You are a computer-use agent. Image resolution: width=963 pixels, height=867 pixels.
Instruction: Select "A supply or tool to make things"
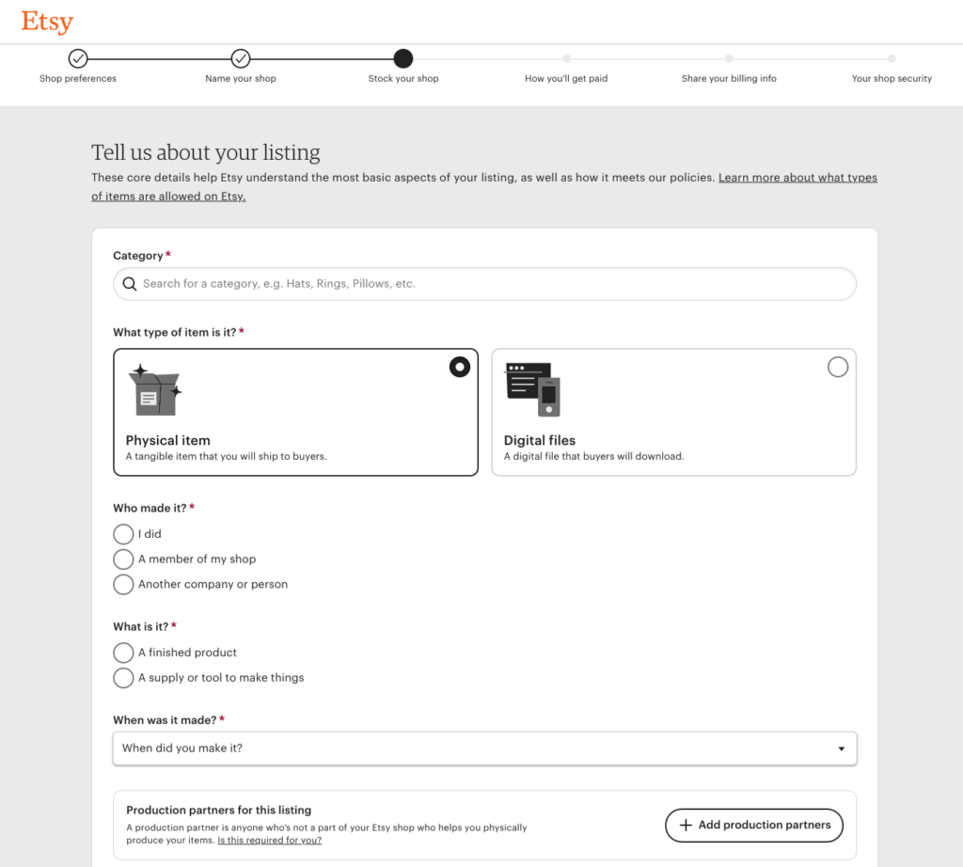[123, 678]
